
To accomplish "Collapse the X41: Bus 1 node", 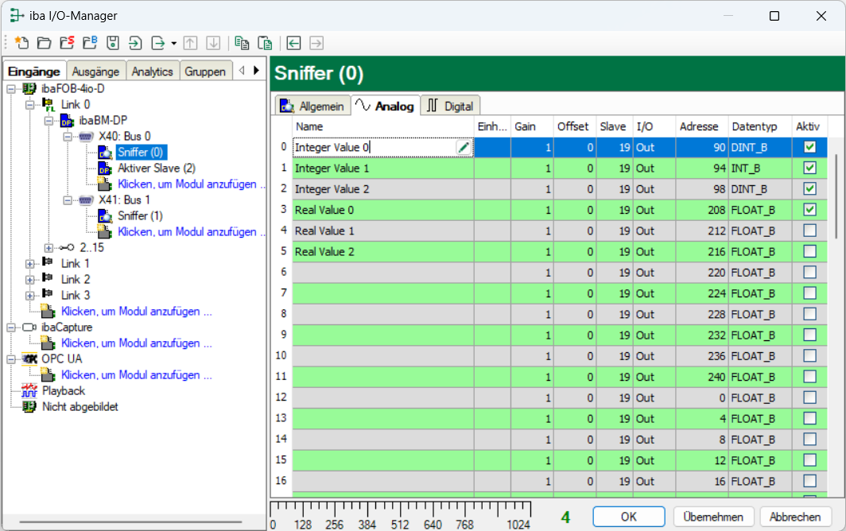I will (68, 200).
